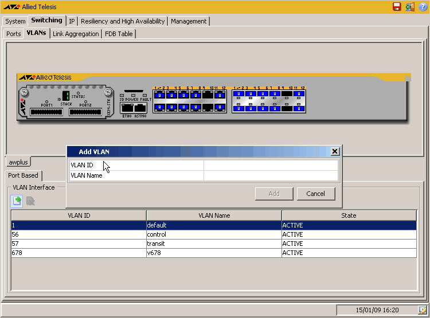Click VLAN ID cell '56'
Screen dimensions: 430x318
coord(79,235)
